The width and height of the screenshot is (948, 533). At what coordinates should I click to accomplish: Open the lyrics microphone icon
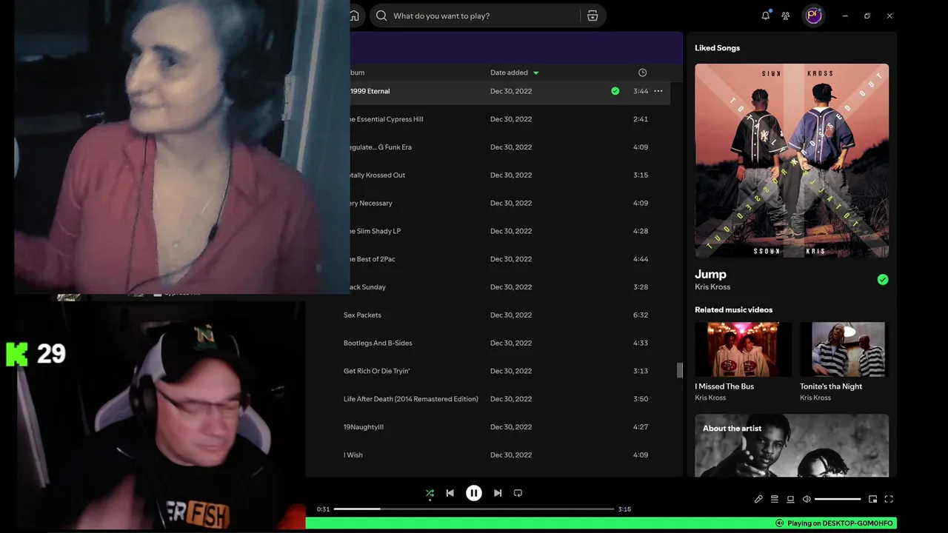click(758, 499)
